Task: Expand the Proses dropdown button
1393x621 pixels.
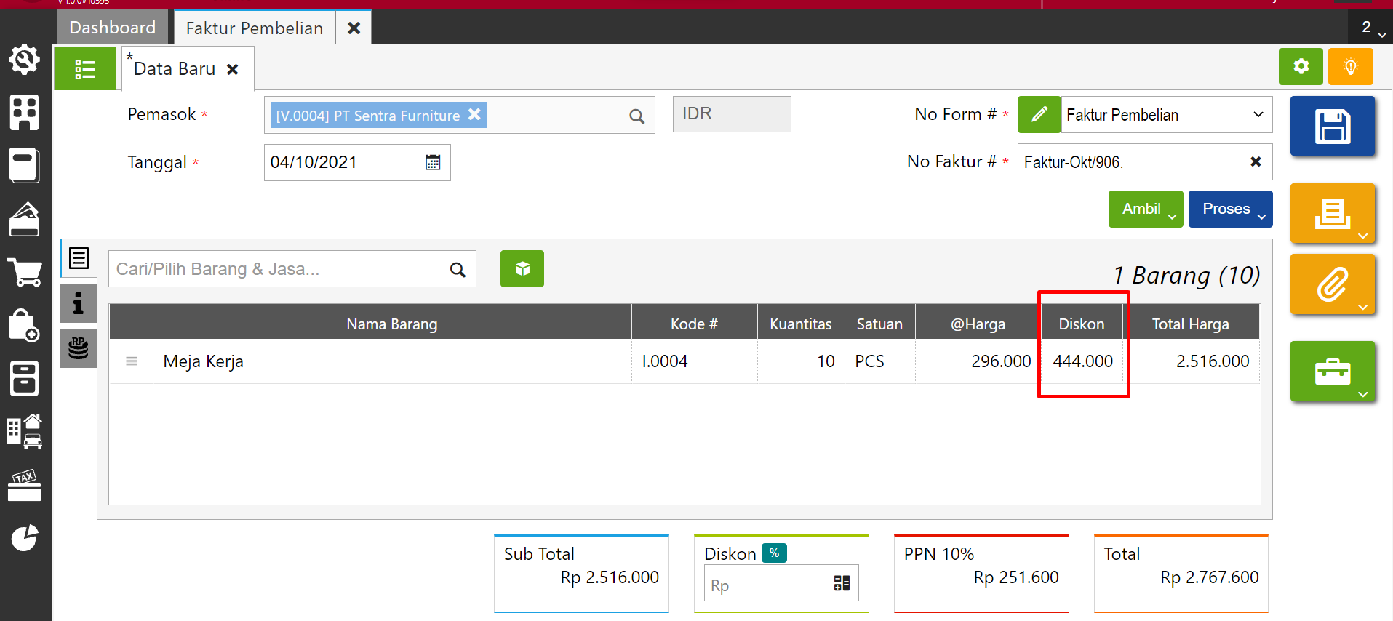Action: pos(1231,209)
